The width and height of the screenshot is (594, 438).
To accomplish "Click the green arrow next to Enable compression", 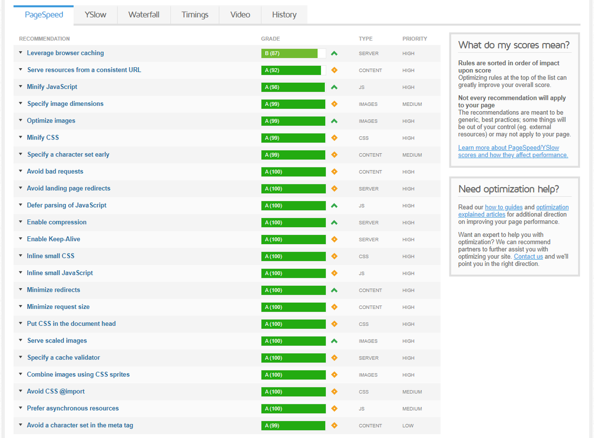I will click(x=334, y=222).
